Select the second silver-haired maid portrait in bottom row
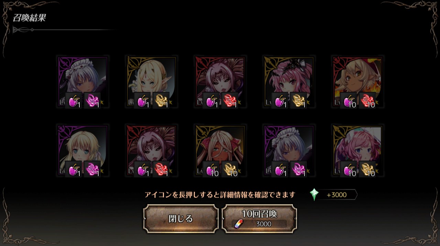The height and width of the screenshot is (246, 440). click(289, 150)
